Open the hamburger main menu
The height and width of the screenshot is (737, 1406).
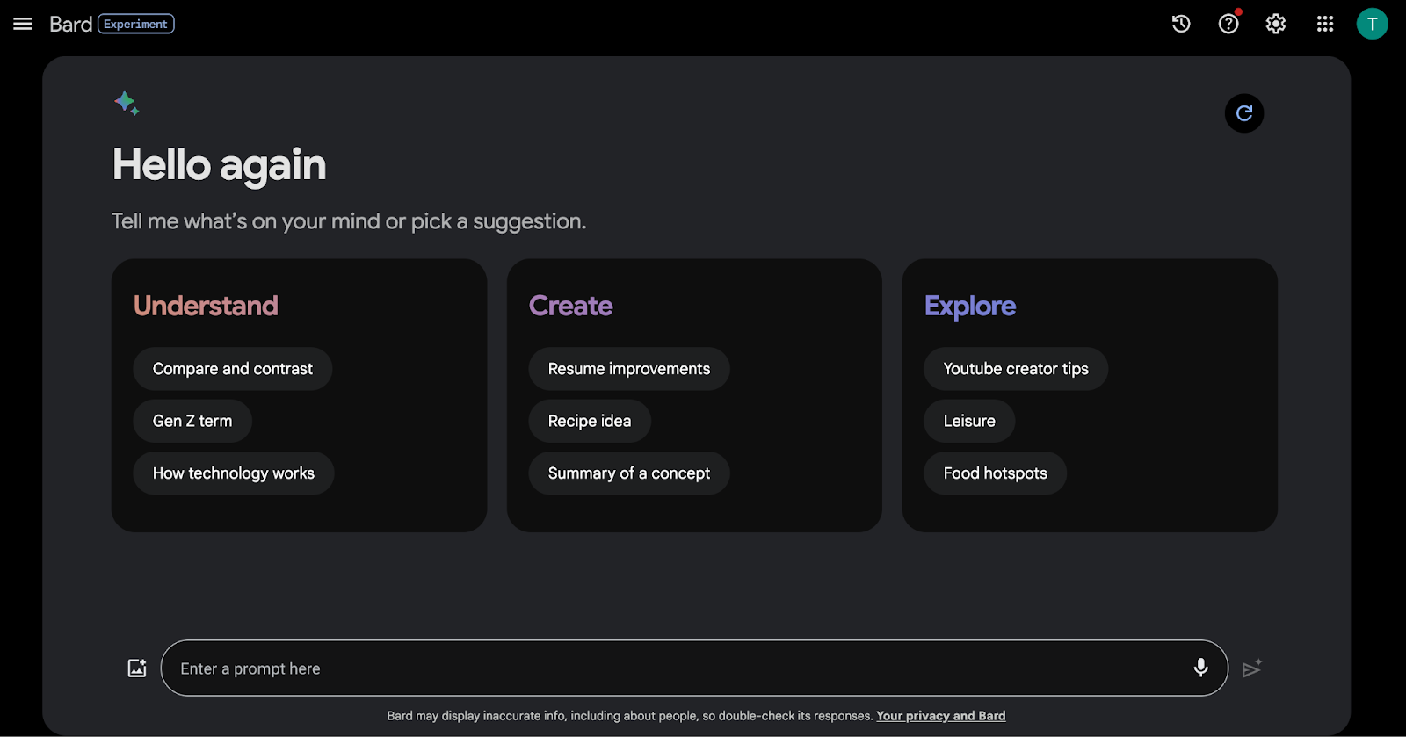click(23, 24)
